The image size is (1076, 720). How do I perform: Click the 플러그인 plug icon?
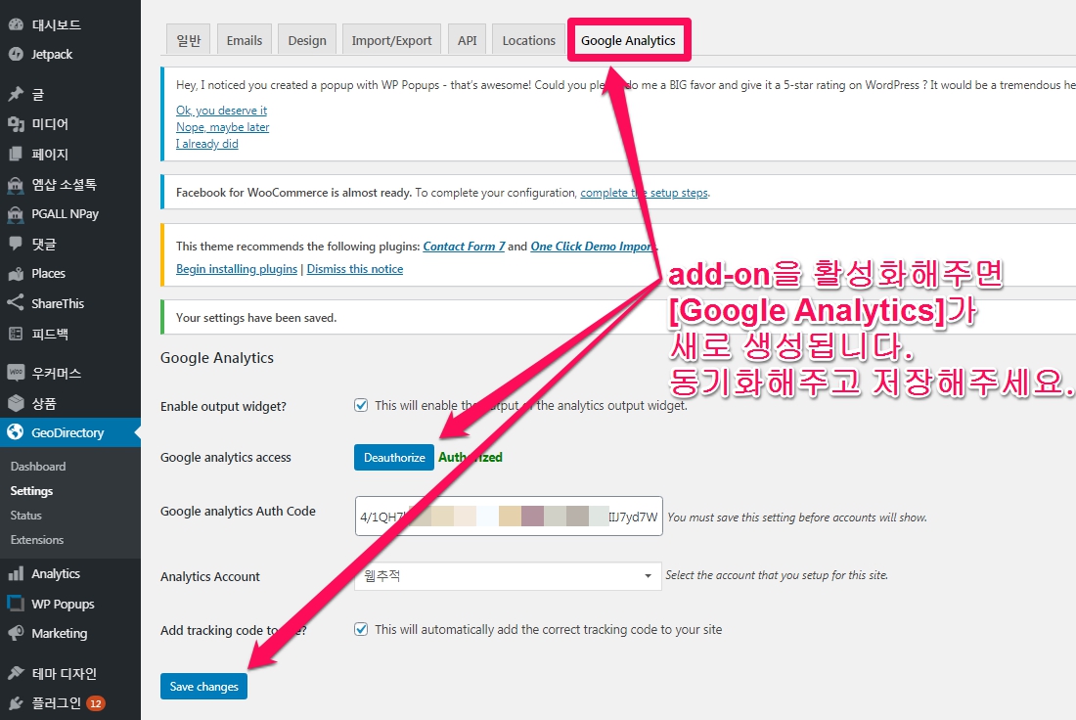click(15, 702)
